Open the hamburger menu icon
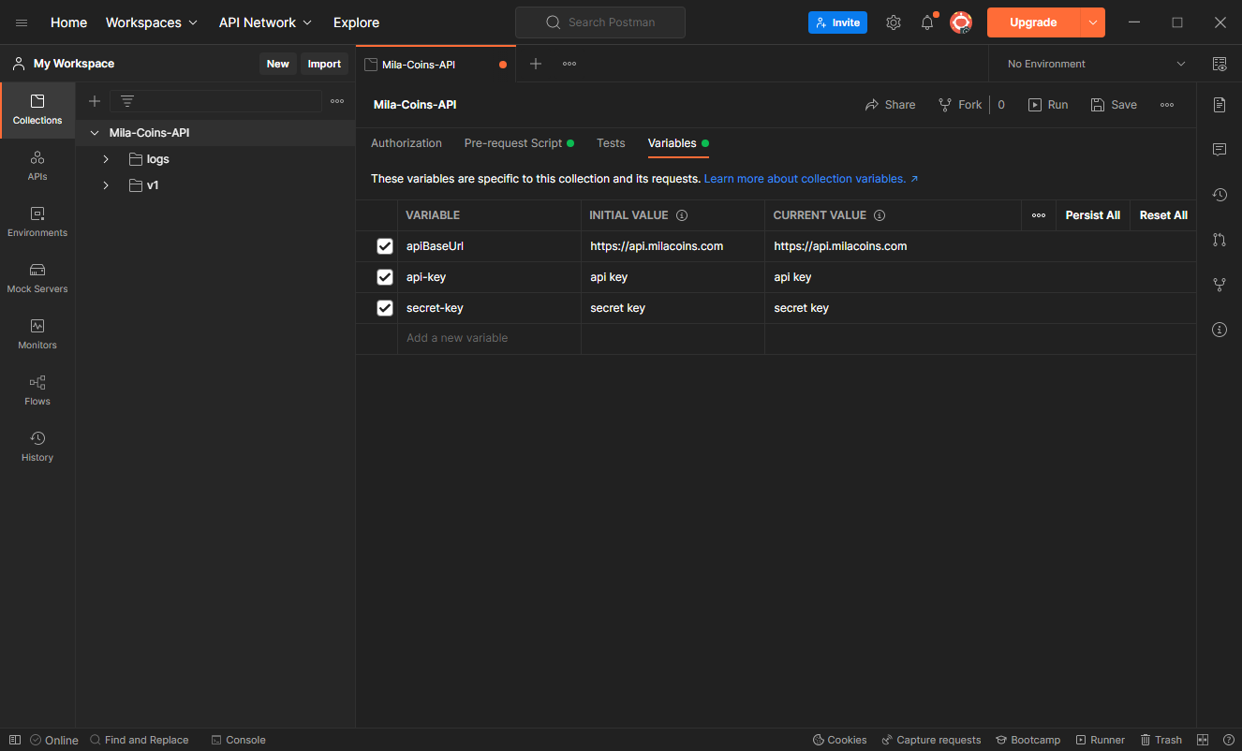Screen dimensions: 1242x751 tap(22, 22)
